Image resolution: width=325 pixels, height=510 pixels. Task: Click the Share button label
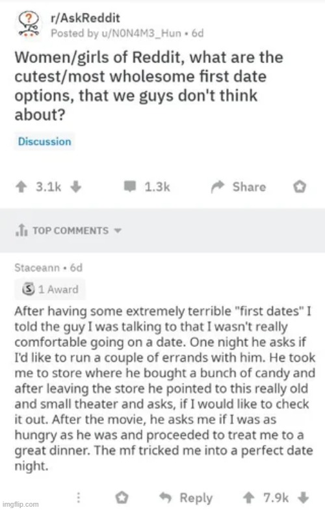[249, 187]
